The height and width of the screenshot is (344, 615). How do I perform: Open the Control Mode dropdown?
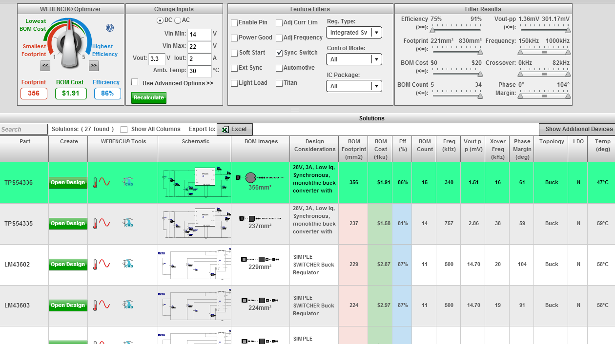[x=354, y=59]
